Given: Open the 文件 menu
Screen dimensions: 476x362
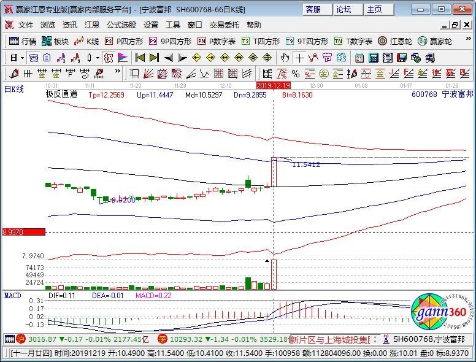Looking at the screenshot, I should (26, 25).
